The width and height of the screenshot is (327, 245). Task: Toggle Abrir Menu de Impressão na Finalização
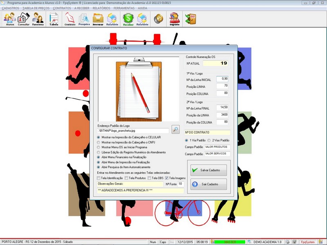[x=99, y=162]
